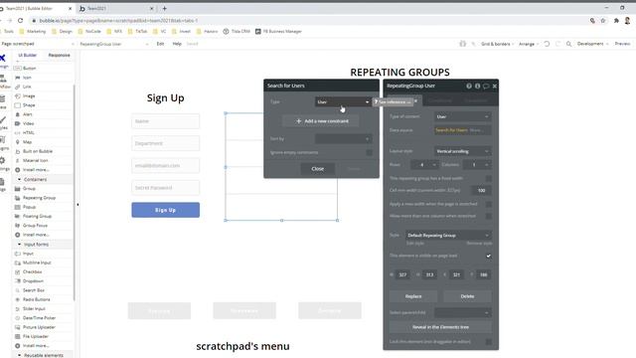The image size is (636, 358).
Task: Collapse the Input forms section
Action: click(x=19, y=245)
